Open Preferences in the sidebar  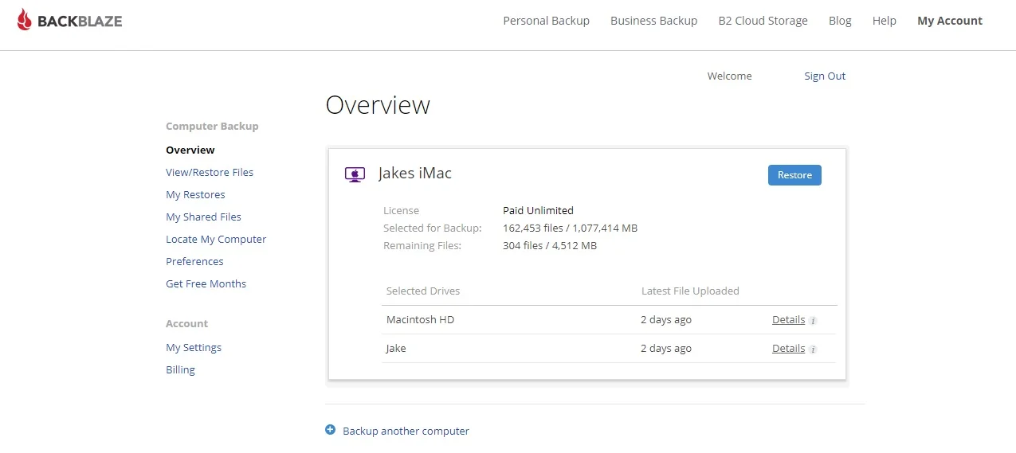click(x=194, y=261)
